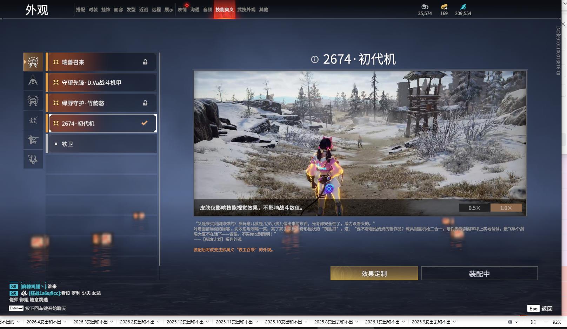Image resolution: width=567 pixels, height=329 pixels.
Task: Click the info icon beside 2674·初代机 title
Action: (x=315, y=60)
